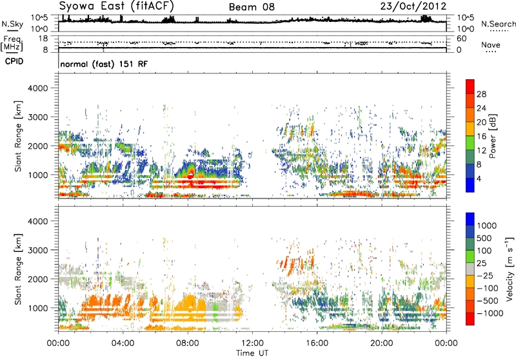Pick the blue top segment of the velocity colorbar
The image size is (516, 357).
tap(470, 219)
